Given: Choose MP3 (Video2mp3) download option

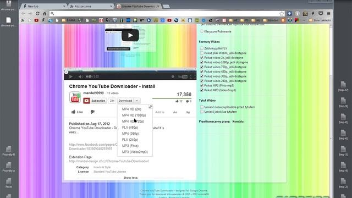Looking at the screenshot, I should pos(135,152).
